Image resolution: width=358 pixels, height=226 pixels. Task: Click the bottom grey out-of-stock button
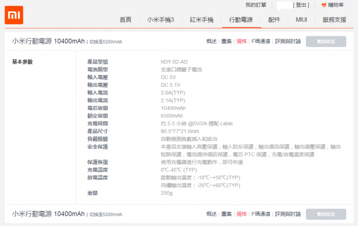pyautogui.click(x=326, y=214)
